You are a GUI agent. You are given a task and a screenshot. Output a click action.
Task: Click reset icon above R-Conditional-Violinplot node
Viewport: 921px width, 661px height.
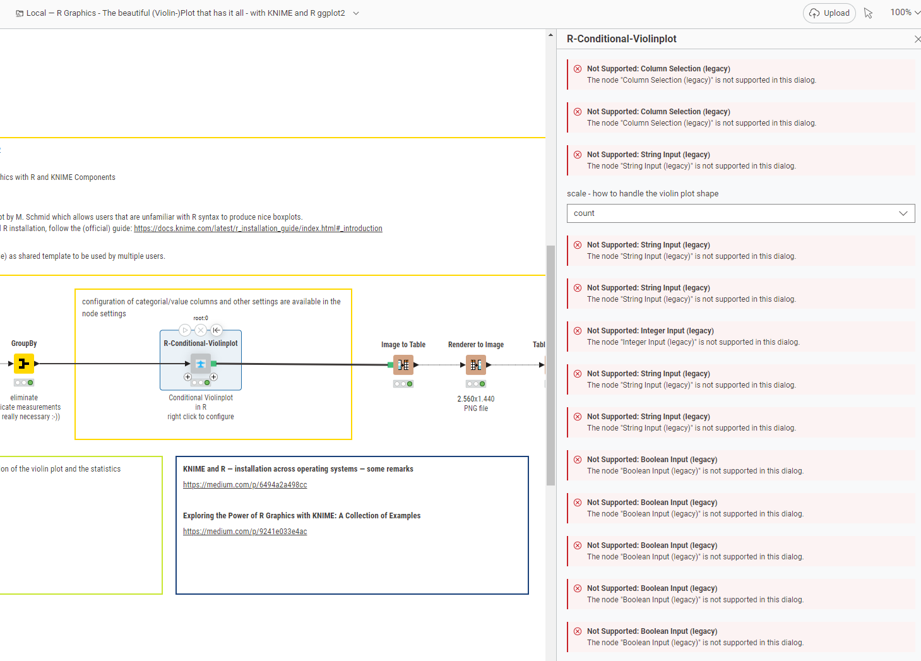tap(217, 330)
